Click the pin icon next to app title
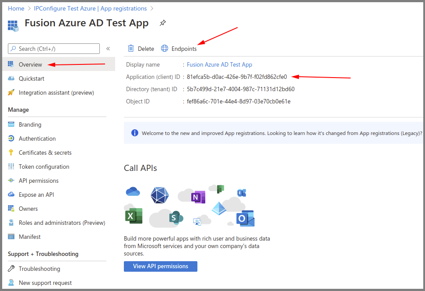This screenshot has height=291, width=425. click(x=163, y=23)
